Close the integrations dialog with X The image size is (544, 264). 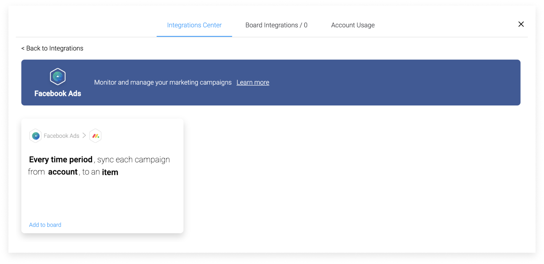pos(521,24)
